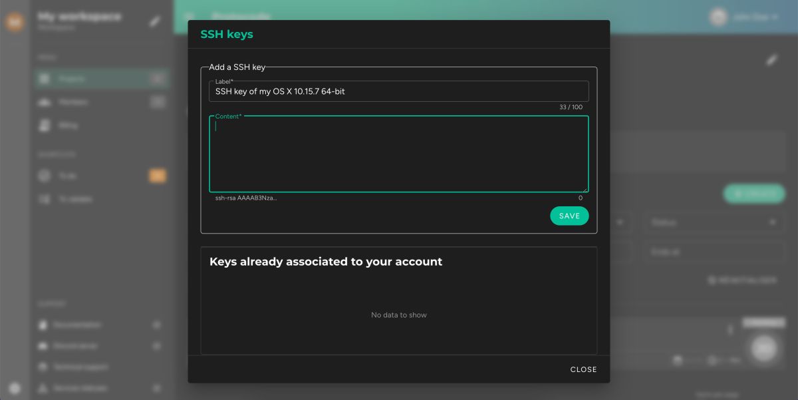The height and width of the screenshot is (400, 798).
Task: Close the SSH keys dialog
Action: tap(583, 369)
